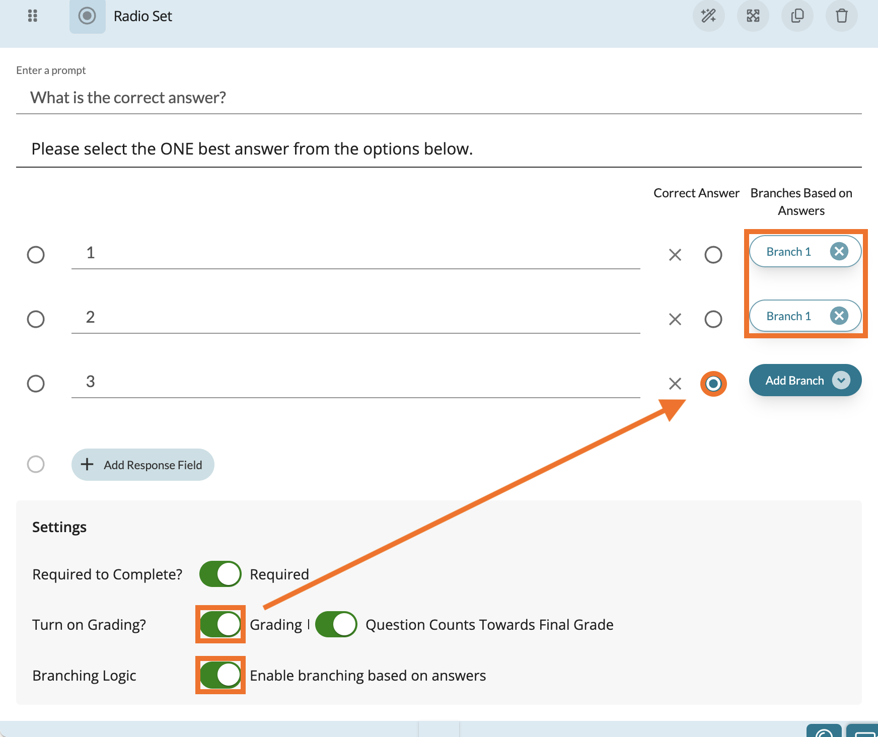Click the drag handle dots icon
This screenshot has width=878, height=737.
tap(33, 16)
